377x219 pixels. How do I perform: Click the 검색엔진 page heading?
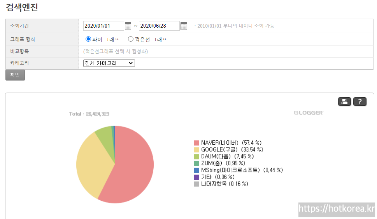[x=22, y=7]
